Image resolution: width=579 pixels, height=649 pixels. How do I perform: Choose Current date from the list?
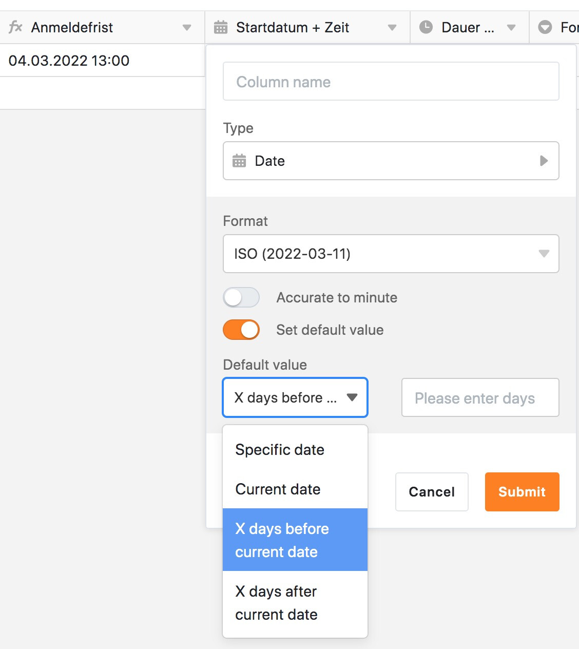tap(278, 489)
